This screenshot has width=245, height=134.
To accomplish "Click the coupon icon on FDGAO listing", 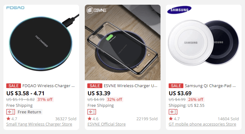I will coord(10,112).
